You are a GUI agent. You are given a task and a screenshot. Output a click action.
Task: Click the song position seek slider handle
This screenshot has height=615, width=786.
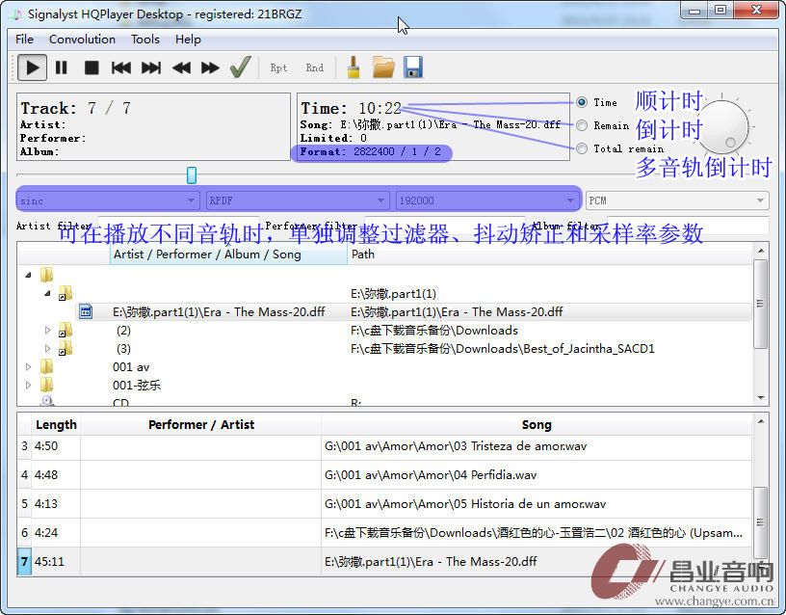pyautogui.click(x=192, y=175)
